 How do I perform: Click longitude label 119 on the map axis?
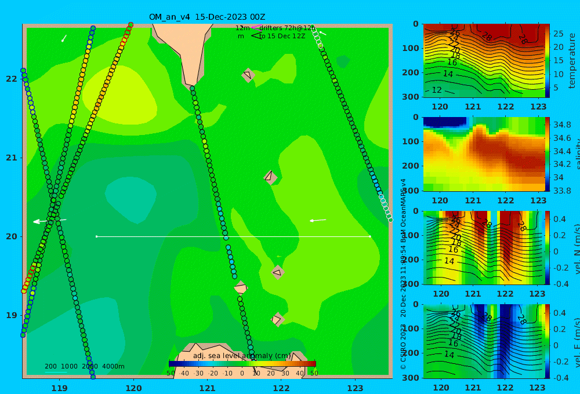pyautogui.click(x=60, y=388)
